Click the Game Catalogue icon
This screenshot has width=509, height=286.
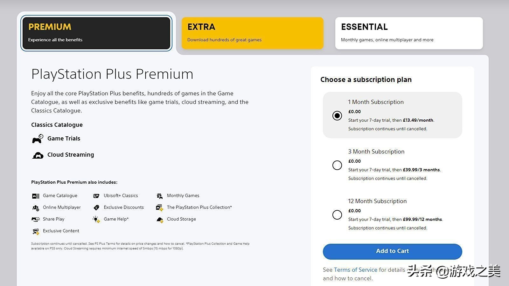point(36,196)
